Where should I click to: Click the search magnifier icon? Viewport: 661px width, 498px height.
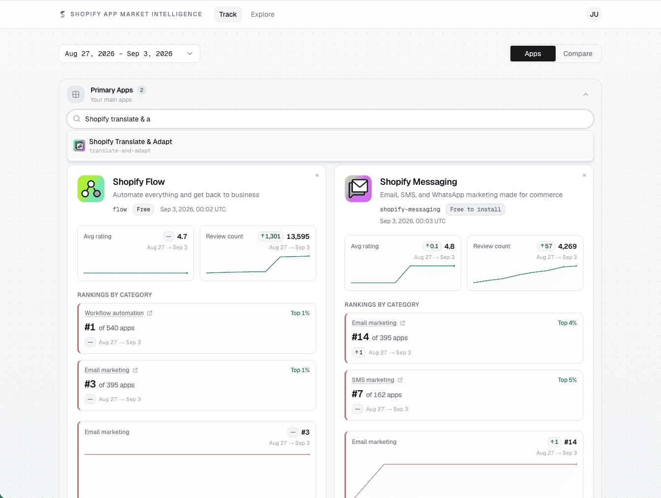pyautogui.click(x=77, y=118)
